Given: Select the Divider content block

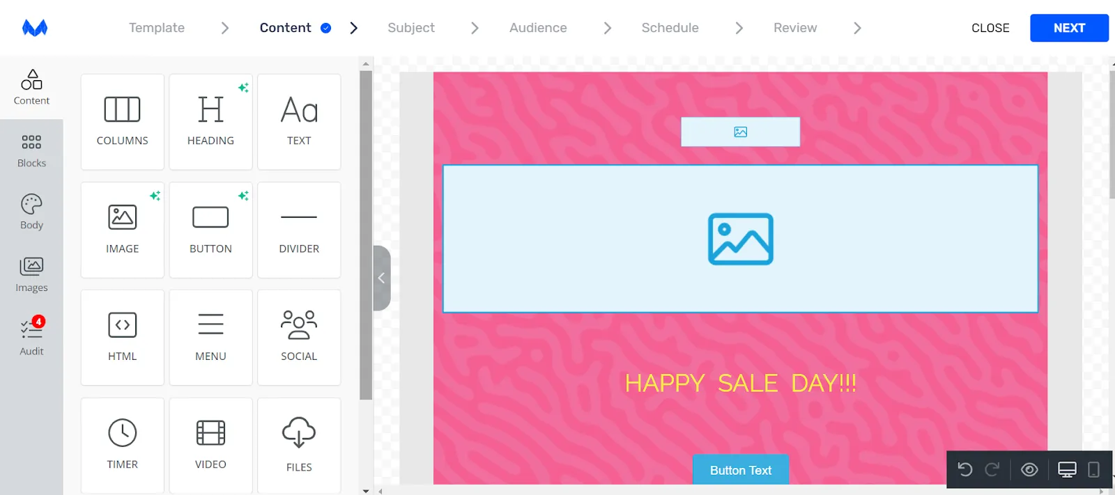Looking at the screenshot, I should point(299,230).
